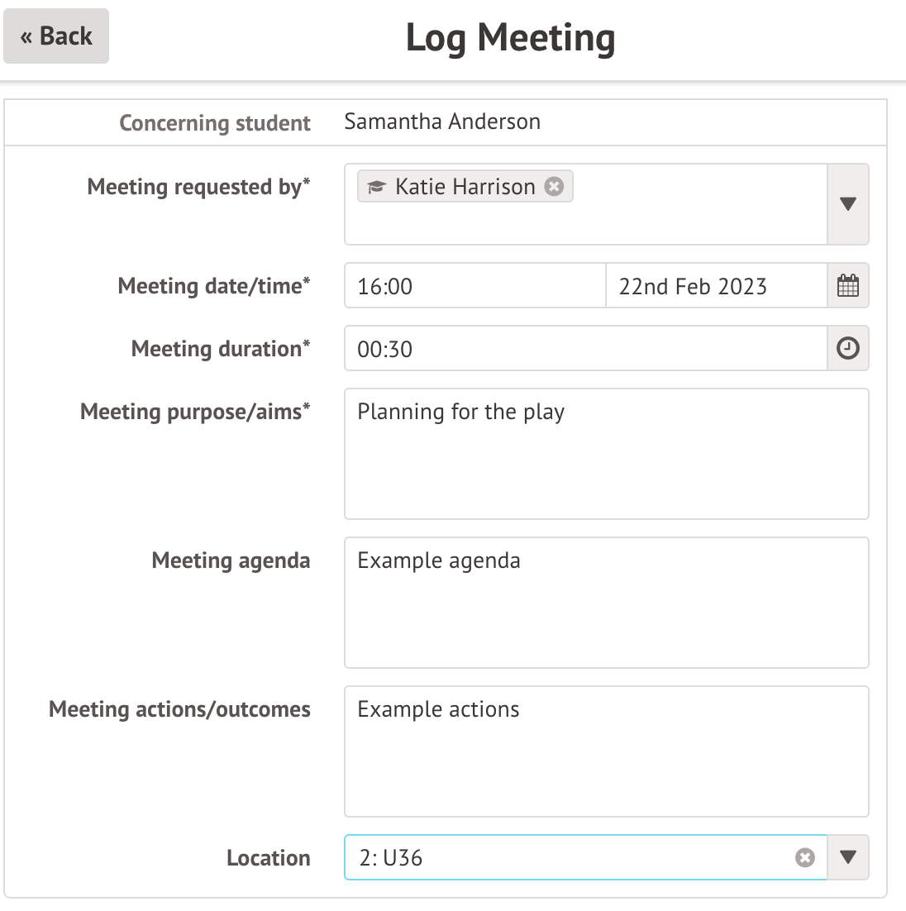Remove the Katie Harrison tag
Image resolution: width=906 pixels, height=911 pixels.
tap(555, 187)
